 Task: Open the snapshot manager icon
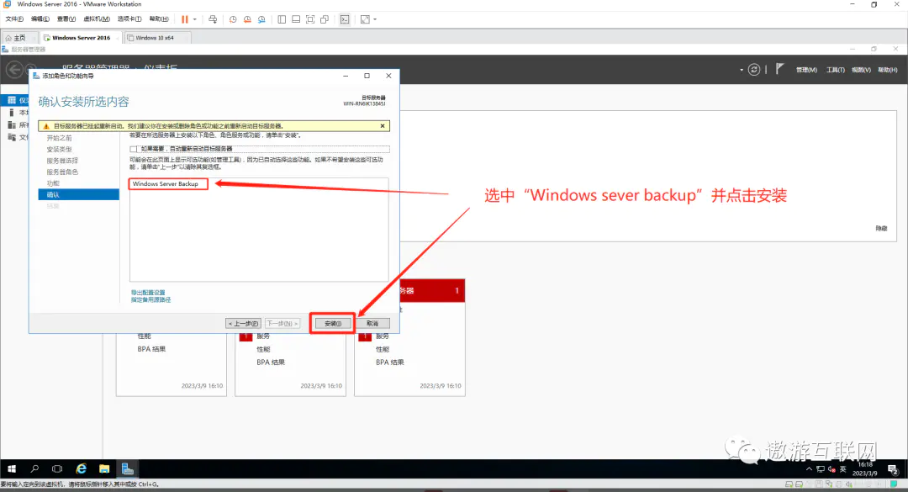(261, 19)
